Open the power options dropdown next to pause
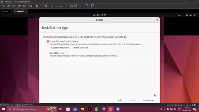Screen dimensions: 199x112 point(40,6)
